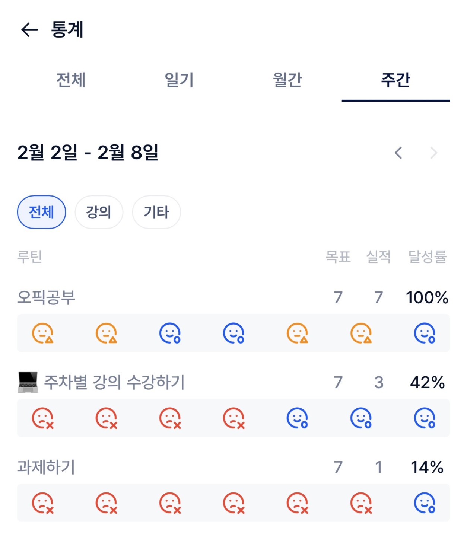Switch to the 전체 statistics tab
The image size is (467, 536).
click(71, 80)
